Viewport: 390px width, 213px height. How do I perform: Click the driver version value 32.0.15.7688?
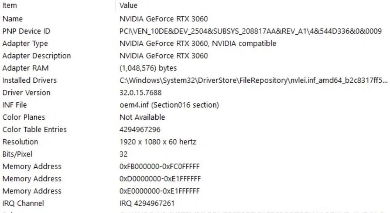(x=140, y=93)
